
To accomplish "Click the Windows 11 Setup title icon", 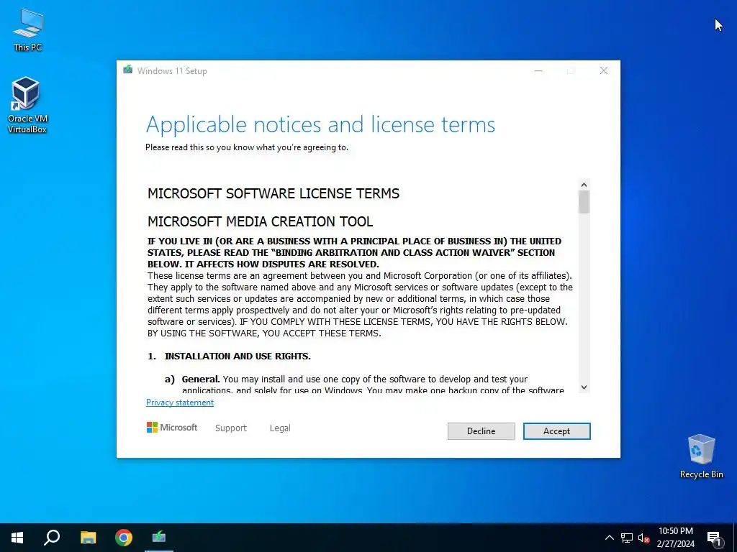I will tap(128, 70).
